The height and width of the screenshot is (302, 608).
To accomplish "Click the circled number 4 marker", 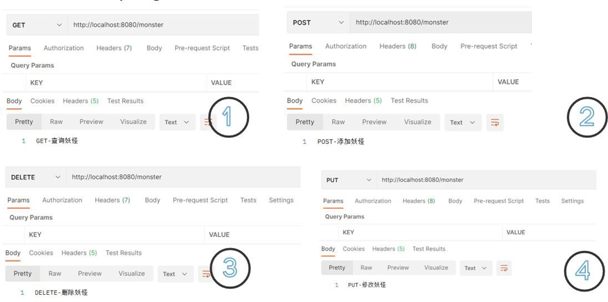I will (584, 270).
